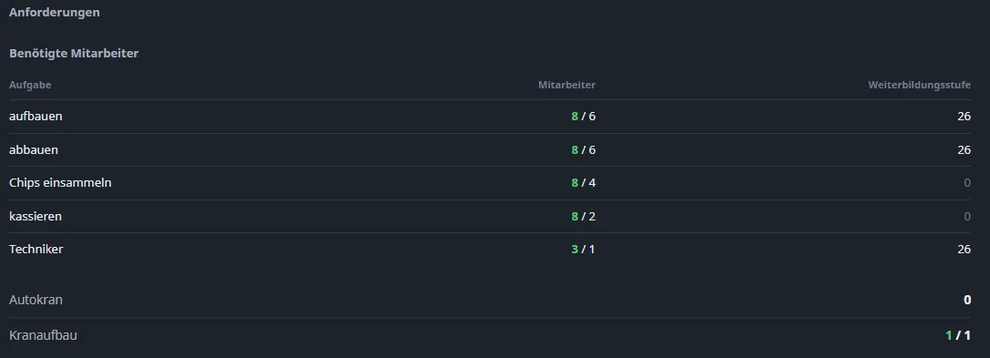The width and height of the screenshot is (990, 358).
Task: Click the 3 / 1 count for Techniker
Action: point(584,250)
